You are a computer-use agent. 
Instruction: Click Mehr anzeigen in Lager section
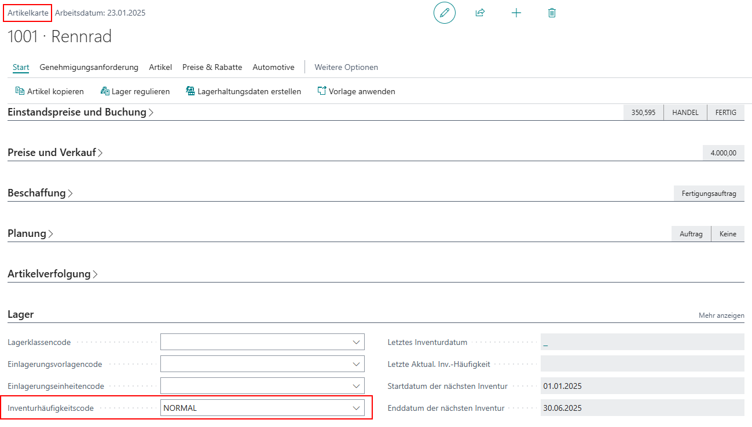721,315
